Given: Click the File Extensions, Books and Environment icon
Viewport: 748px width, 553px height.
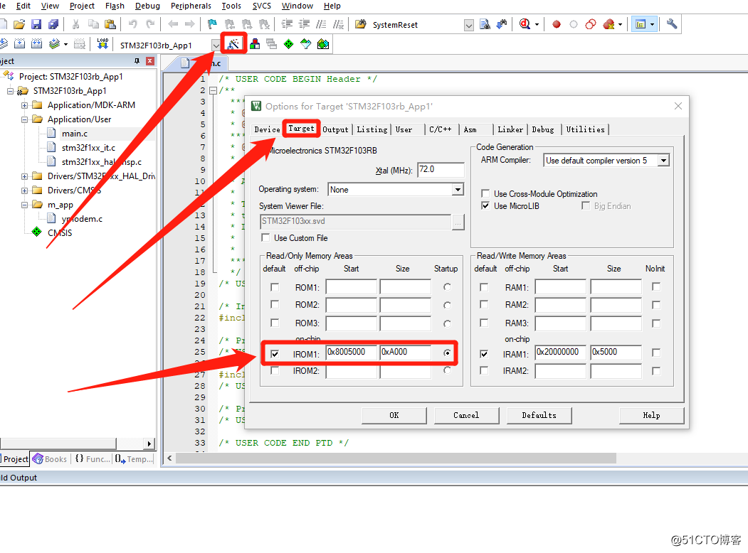Looking at the screenshot, I should [x=255, y=44].
